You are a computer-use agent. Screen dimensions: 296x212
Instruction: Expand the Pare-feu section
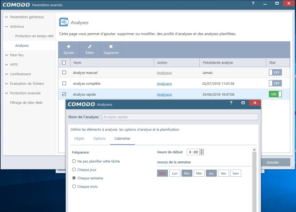point(7,55)
